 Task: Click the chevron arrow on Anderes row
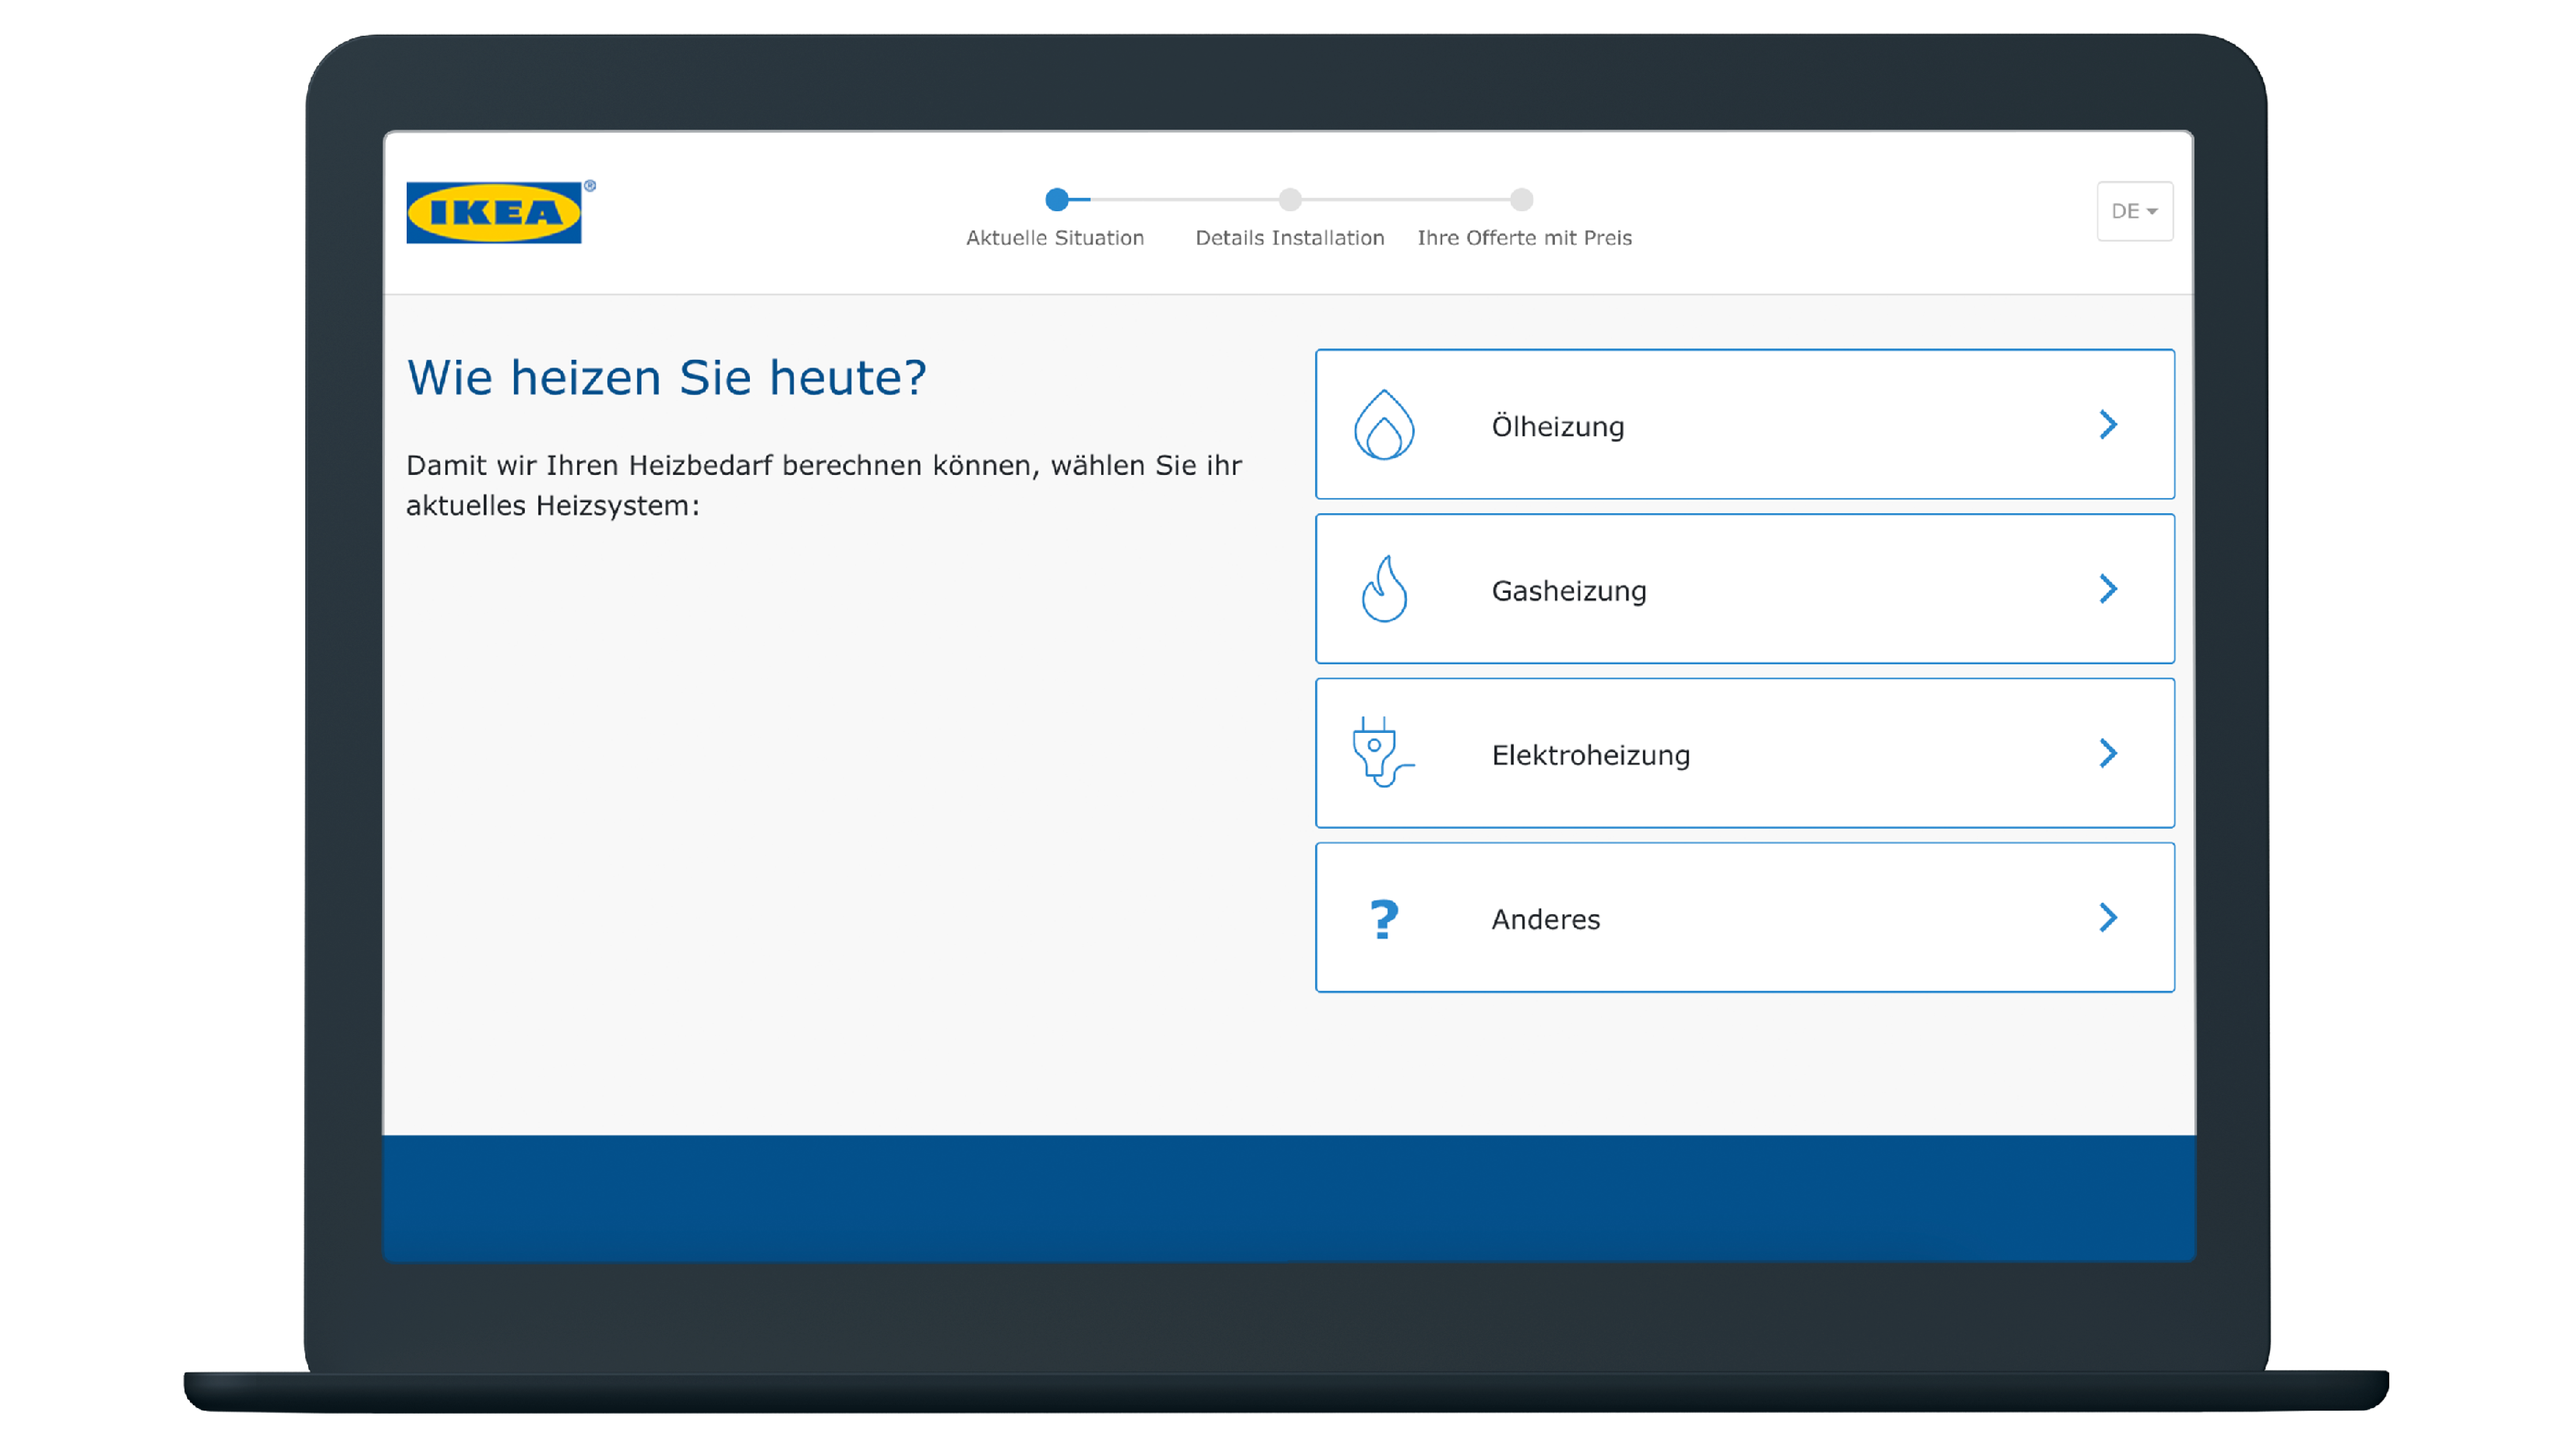pyautogui.click(x=2108, y=918)
